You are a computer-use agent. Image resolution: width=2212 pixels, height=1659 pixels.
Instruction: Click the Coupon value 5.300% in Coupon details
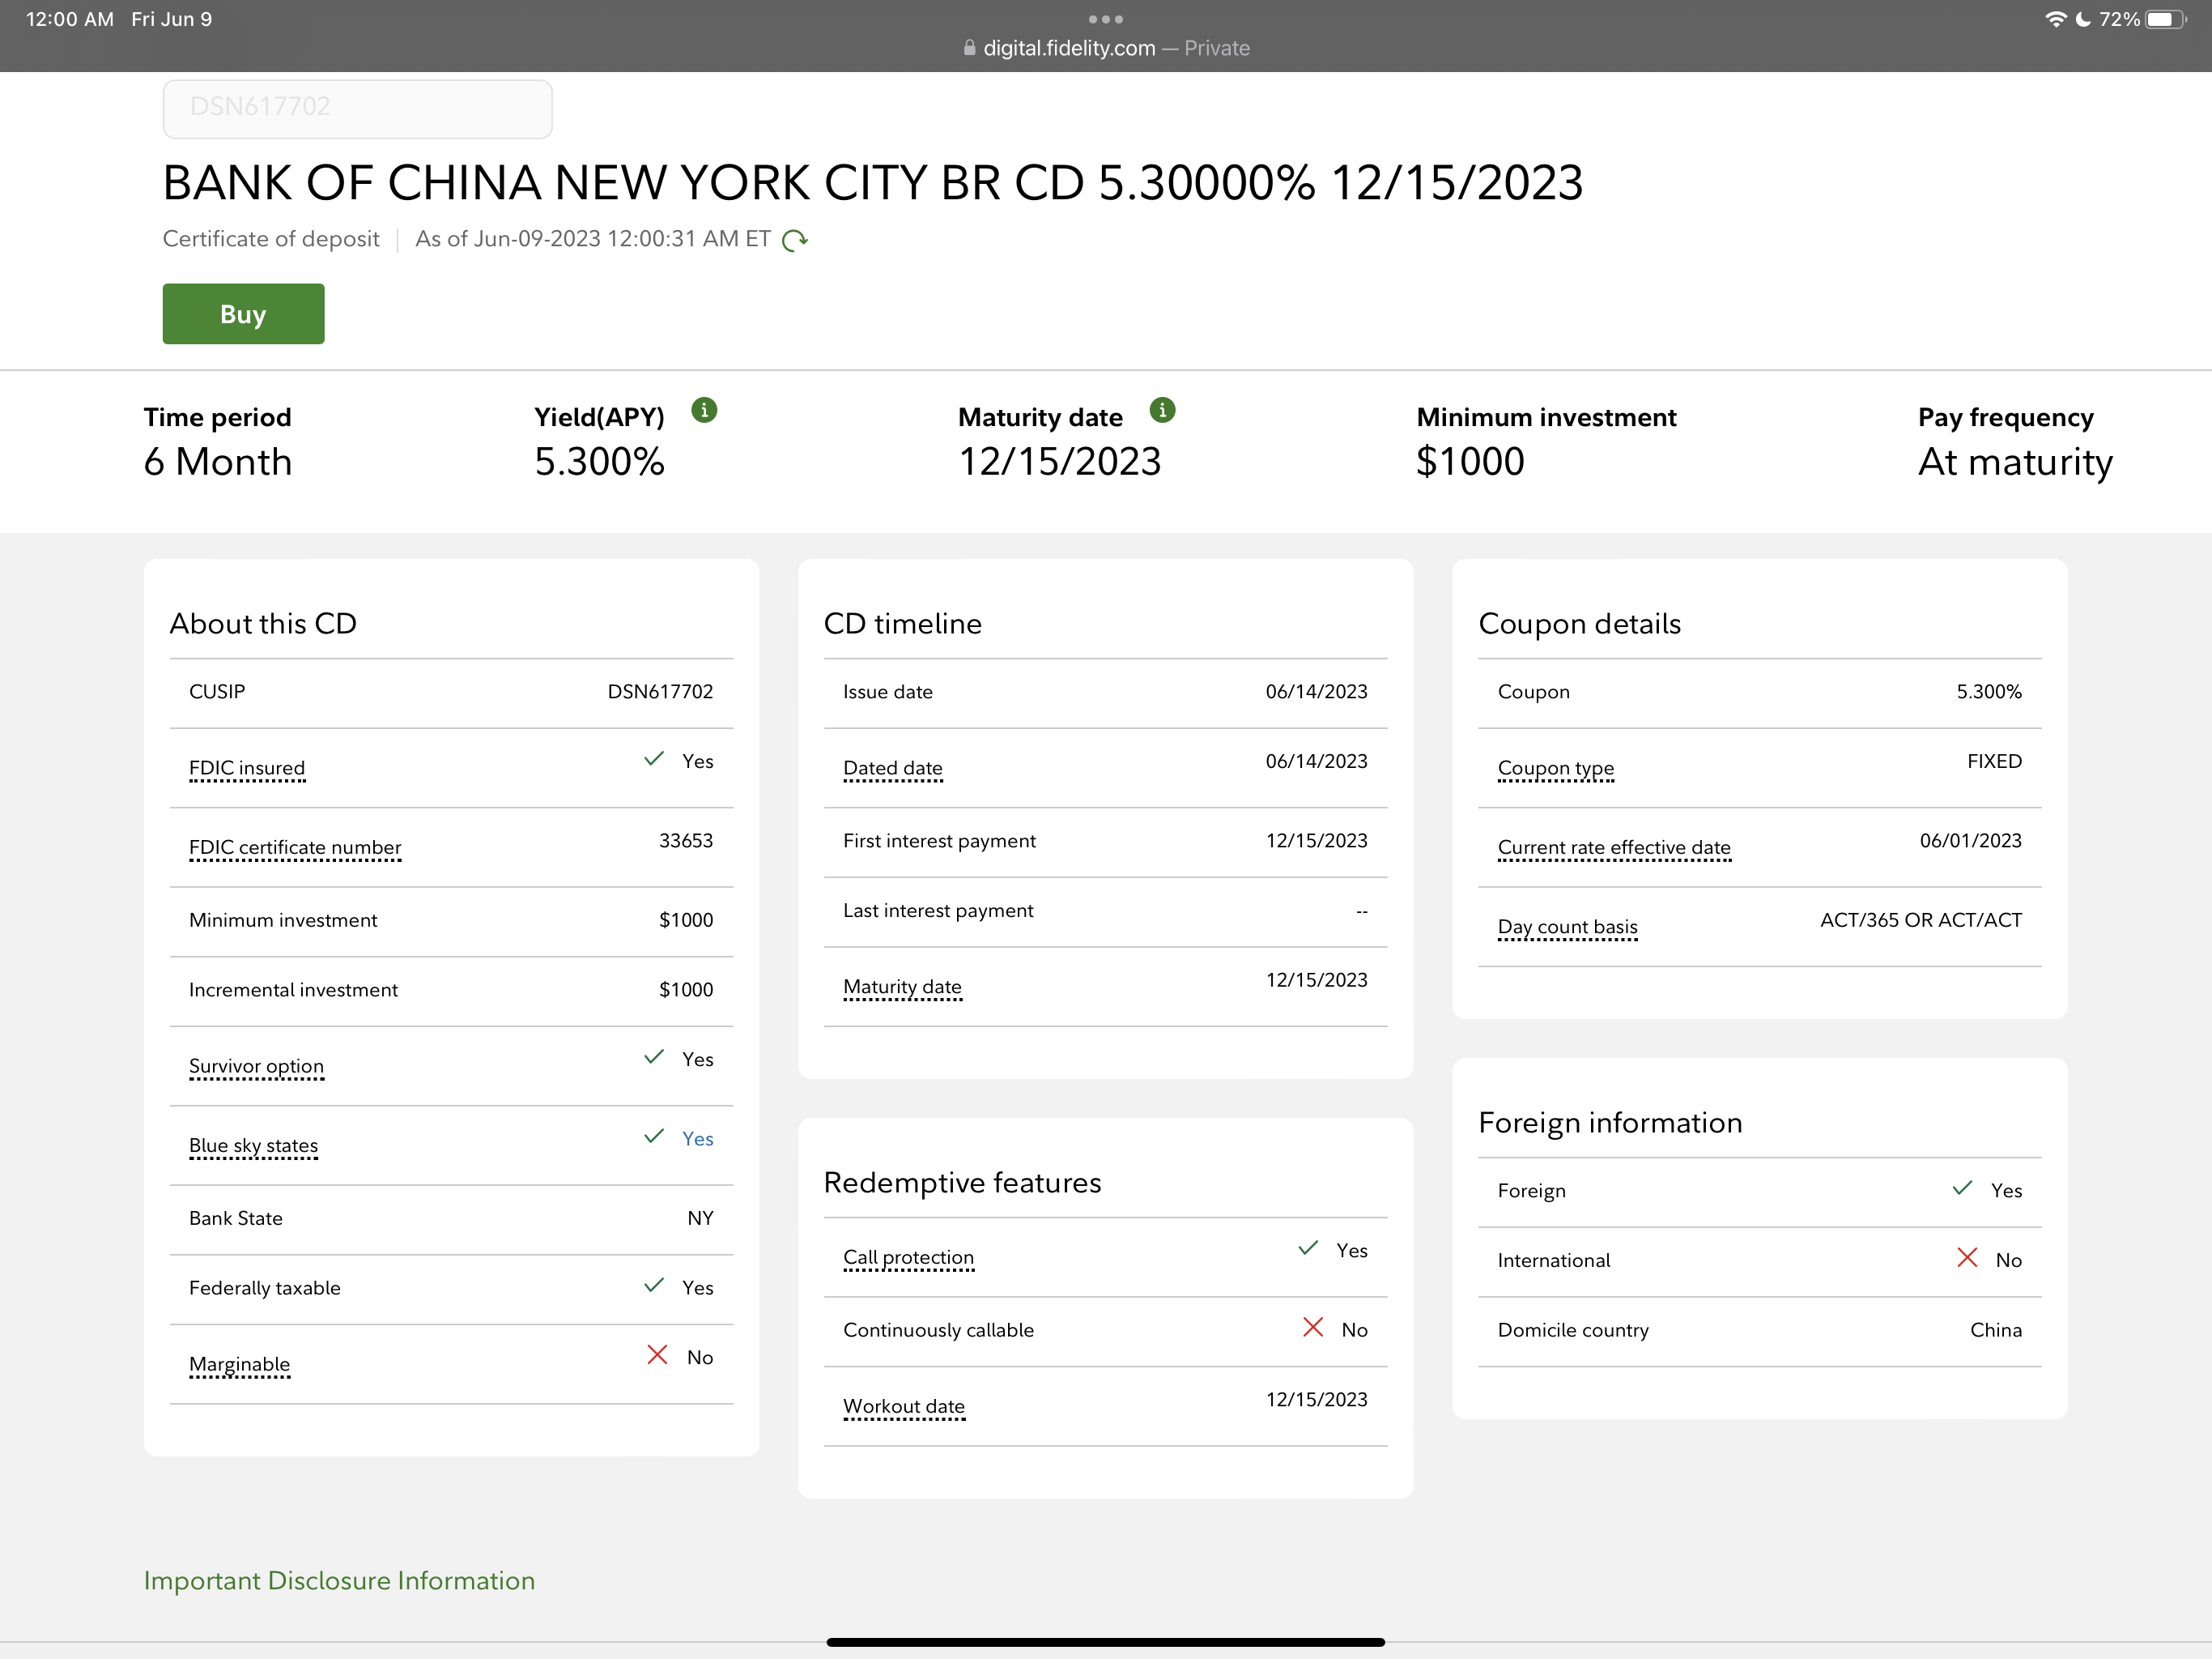pyautogui.click(x=1989, y=692)
